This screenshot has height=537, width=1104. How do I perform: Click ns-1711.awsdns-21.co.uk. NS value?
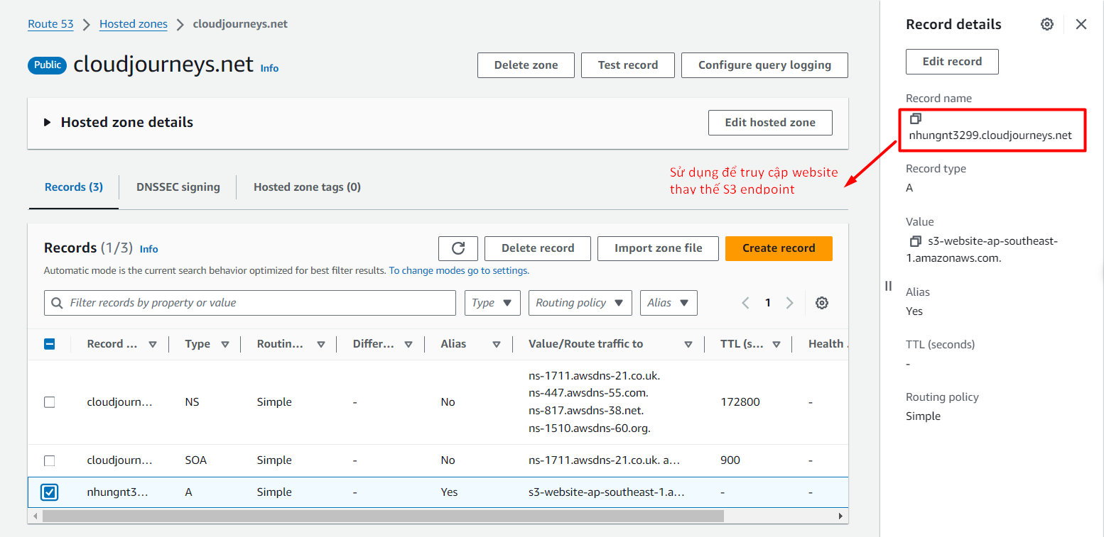coord(595,376)
